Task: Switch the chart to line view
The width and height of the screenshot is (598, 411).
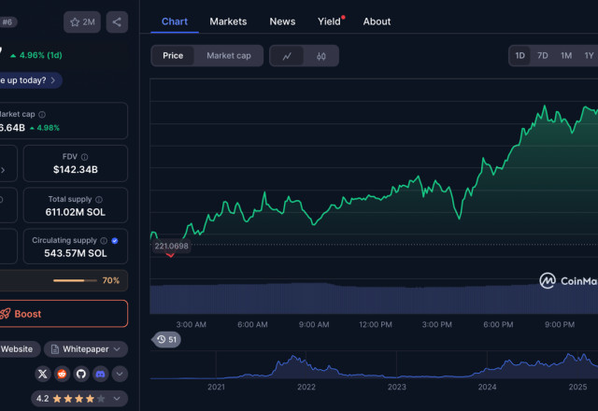Action: [287, 56]
